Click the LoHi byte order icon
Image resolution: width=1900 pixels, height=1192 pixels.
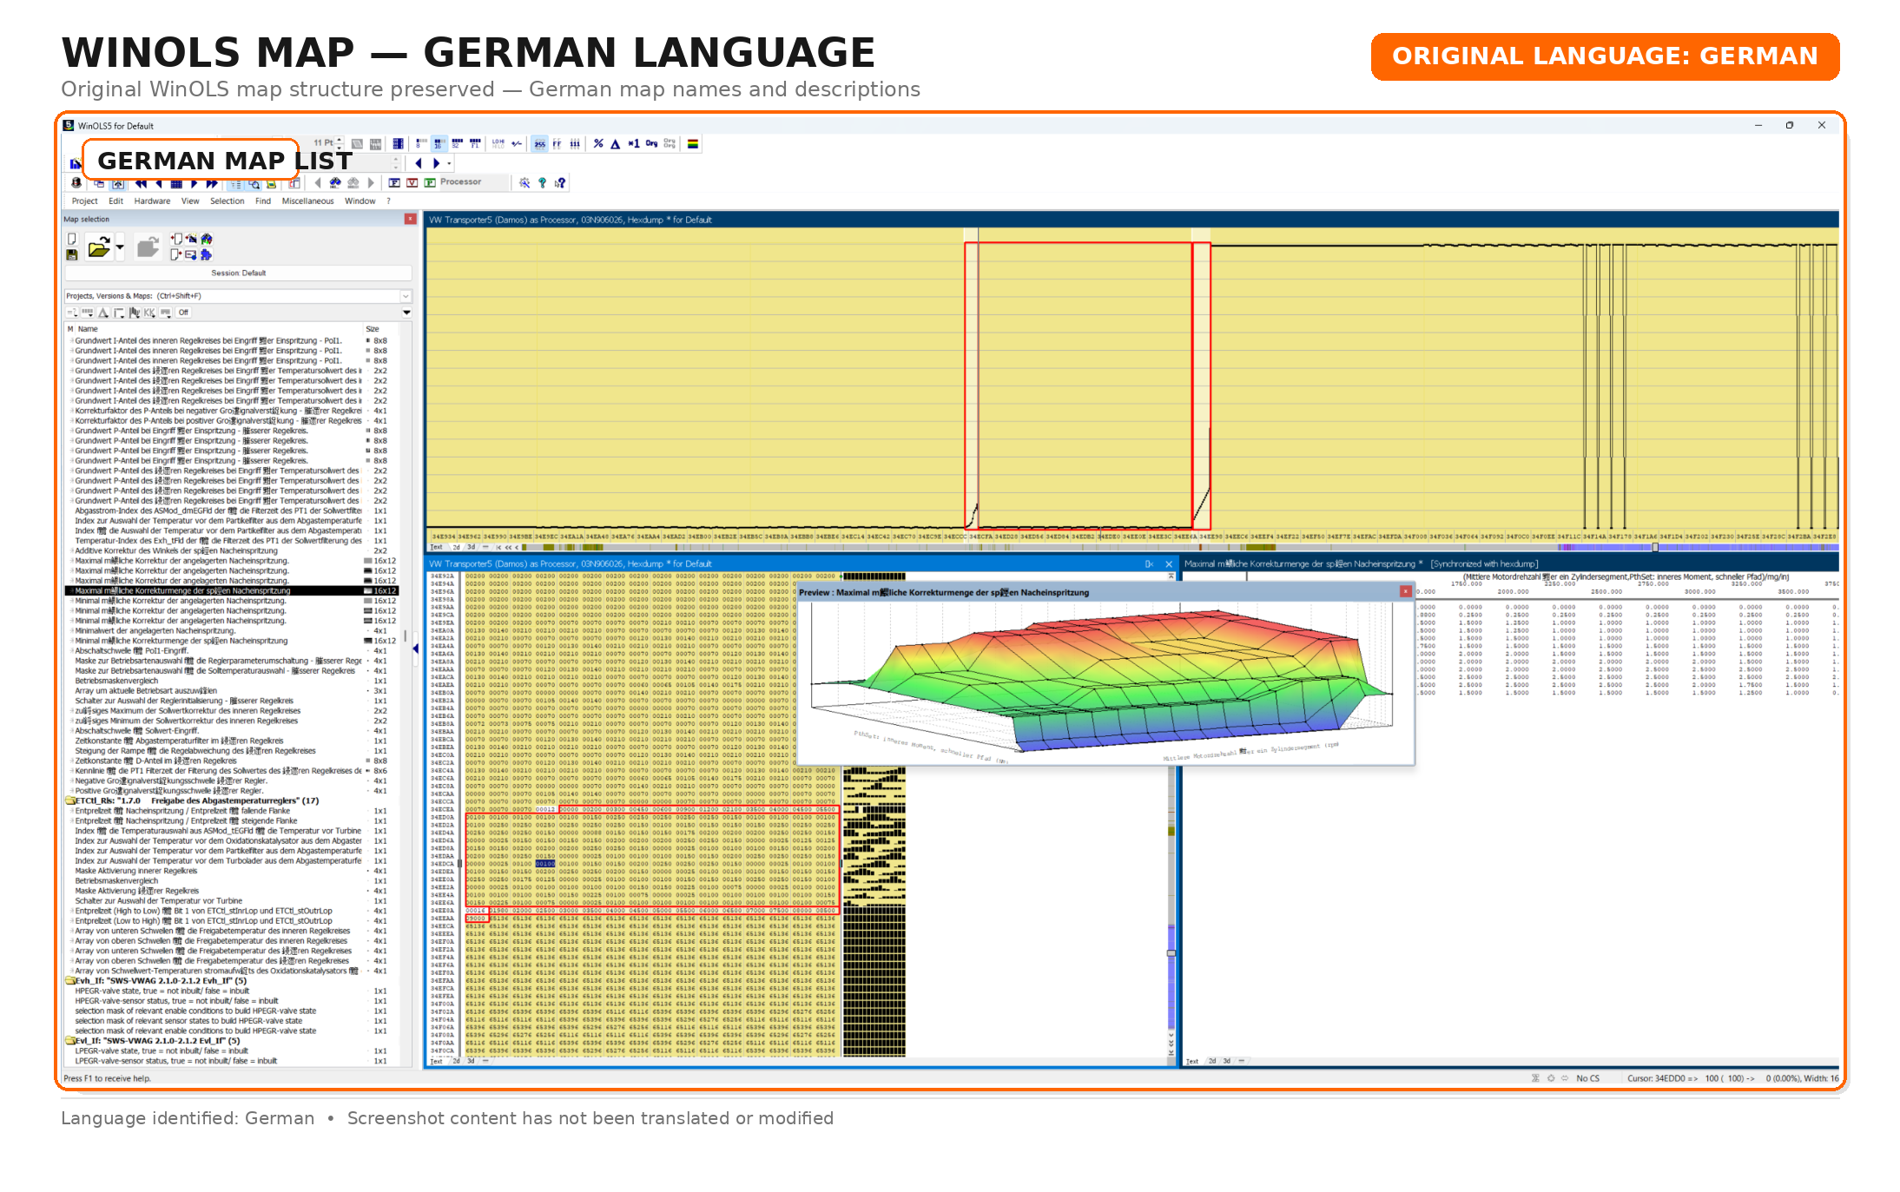click(x=498, y=143)
